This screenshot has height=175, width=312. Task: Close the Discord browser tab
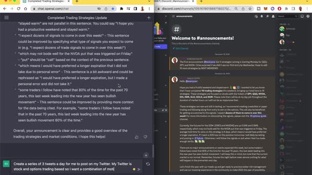click(x=193, y=1)
